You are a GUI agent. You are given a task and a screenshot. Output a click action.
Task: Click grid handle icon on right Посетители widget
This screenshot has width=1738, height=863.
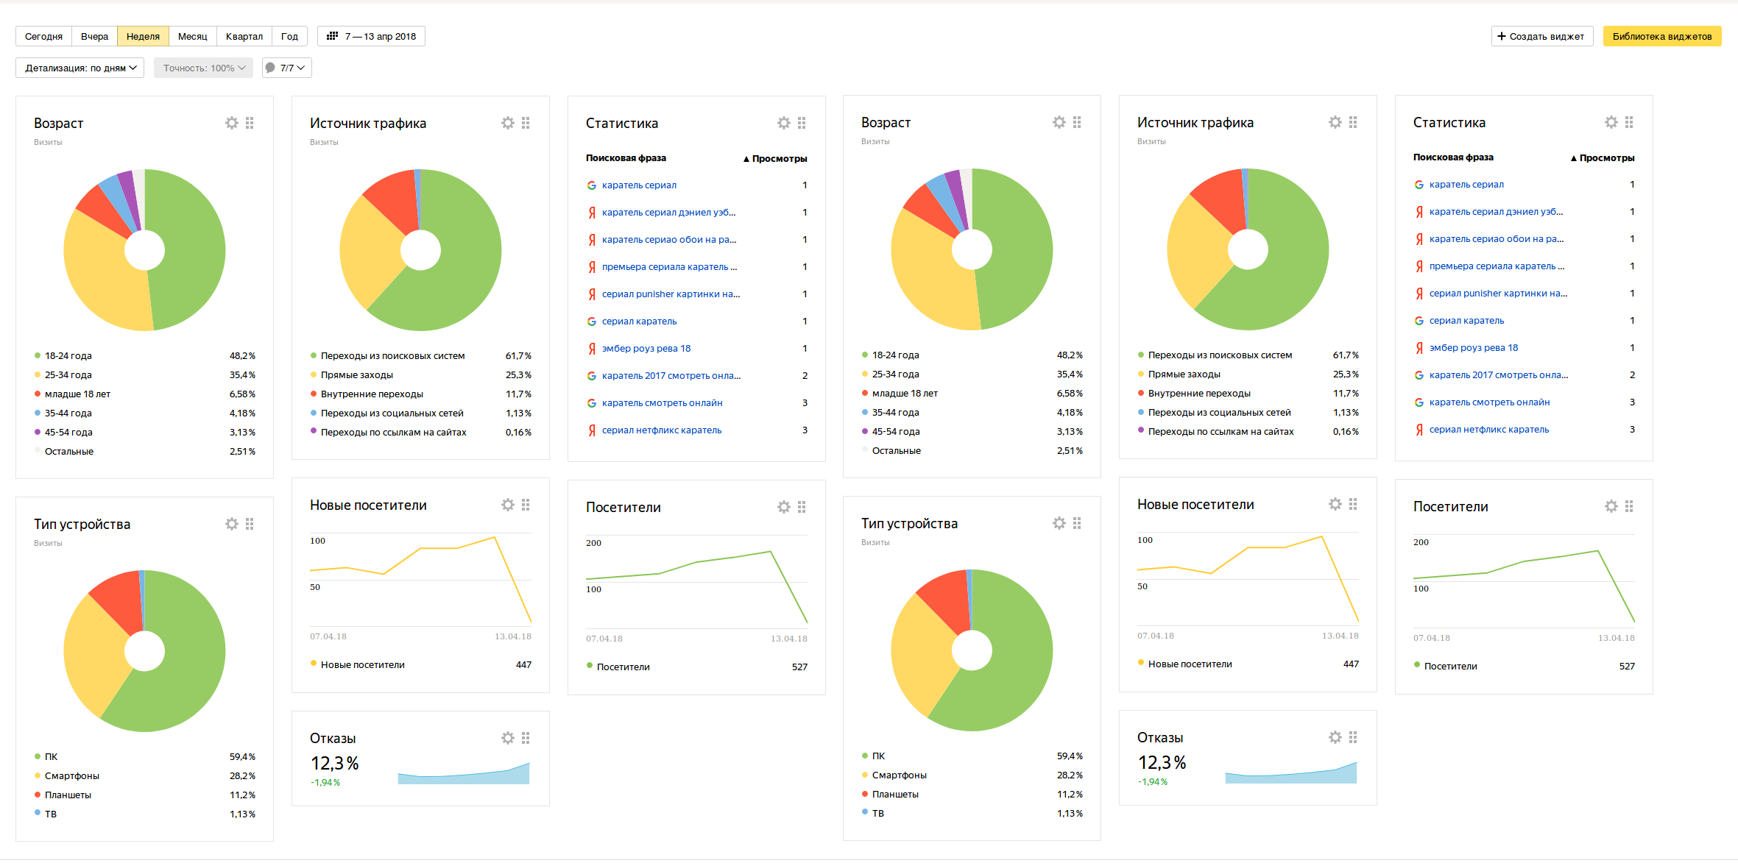point(1629,506)
